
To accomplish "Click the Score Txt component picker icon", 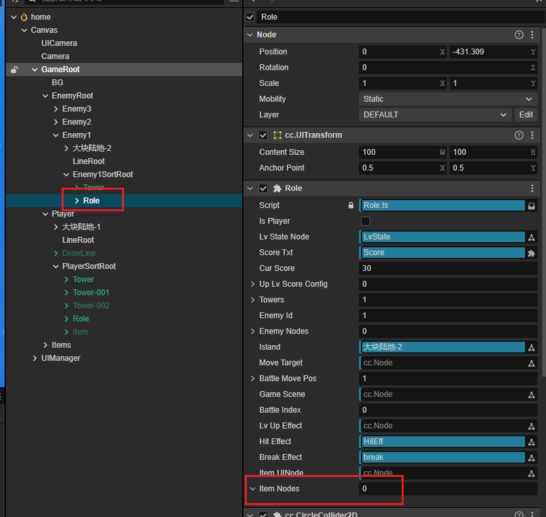I will click(532, 253).
